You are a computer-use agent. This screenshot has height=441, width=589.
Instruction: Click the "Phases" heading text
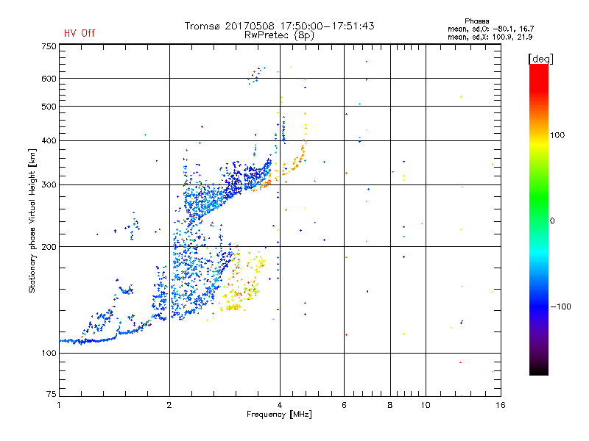476,21
